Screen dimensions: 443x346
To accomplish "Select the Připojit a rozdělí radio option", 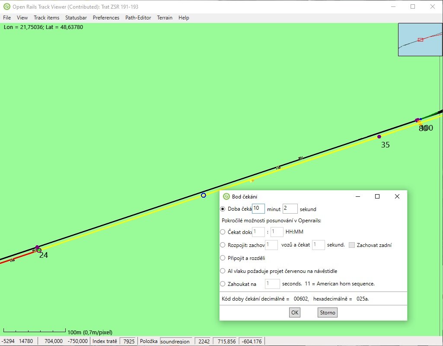I will [223, 258].
